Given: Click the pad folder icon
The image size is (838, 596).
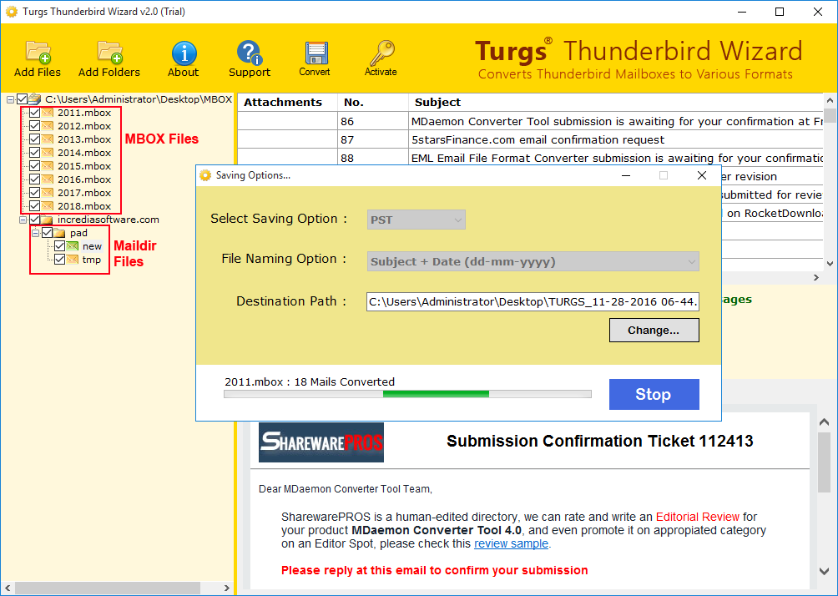Looking at the screenshot, I should point(59,233).
